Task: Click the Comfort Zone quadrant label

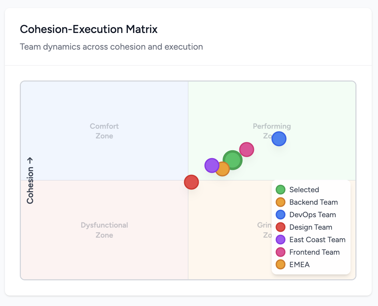Action: 104,131
